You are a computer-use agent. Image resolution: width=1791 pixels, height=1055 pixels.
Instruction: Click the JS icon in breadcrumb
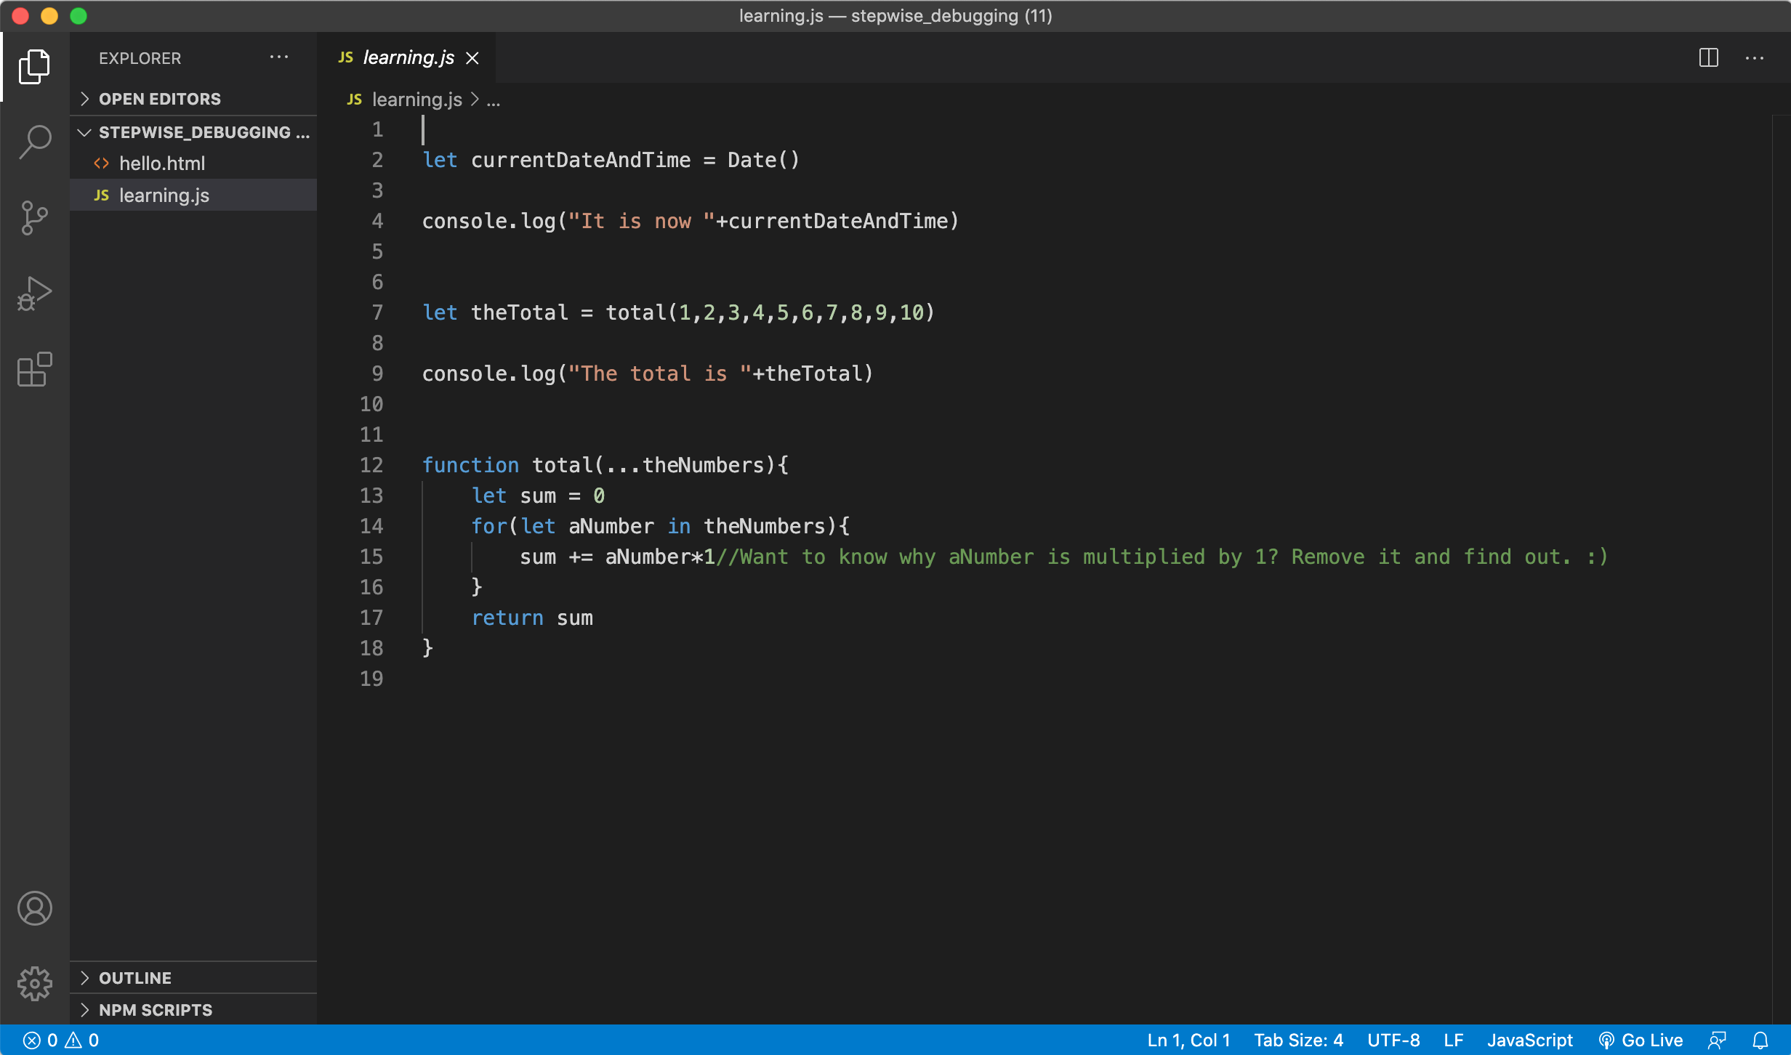[355, 100]
